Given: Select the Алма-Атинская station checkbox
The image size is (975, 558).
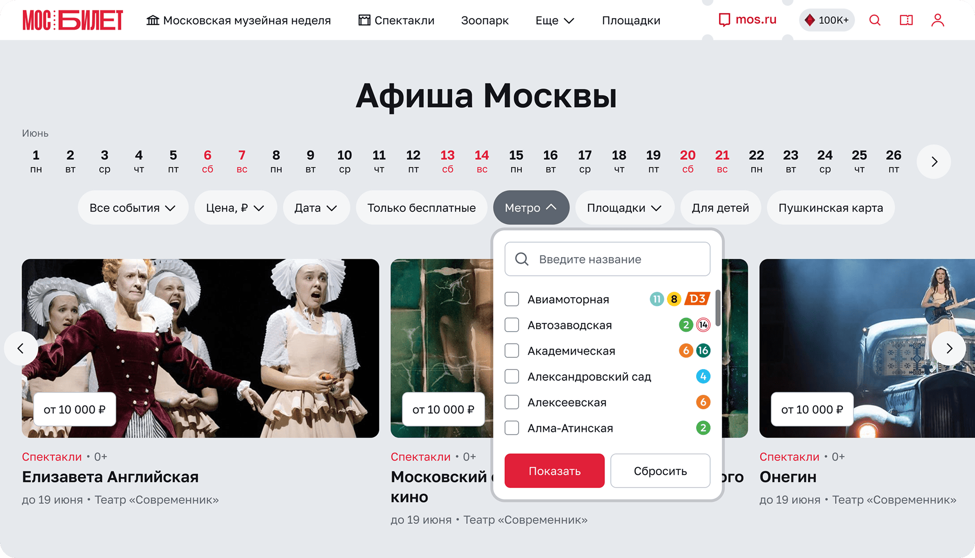Looking at the screenshot, I should click(x=512, y=428).
